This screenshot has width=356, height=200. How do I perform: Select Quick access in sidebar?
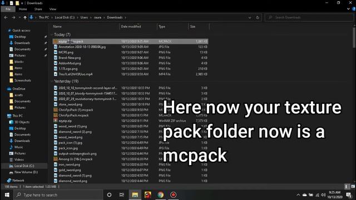click(21, 31)
